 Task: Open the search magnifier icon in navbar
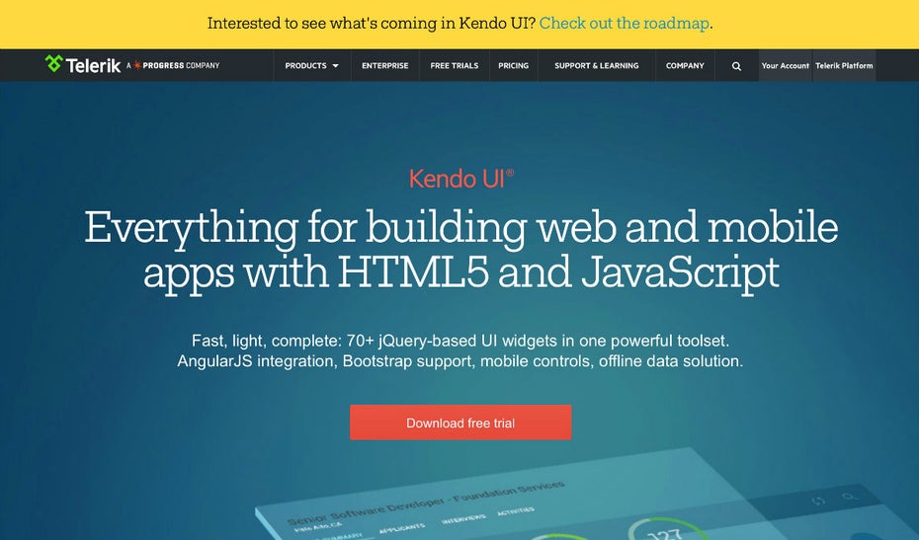click(x=737, y=66)
